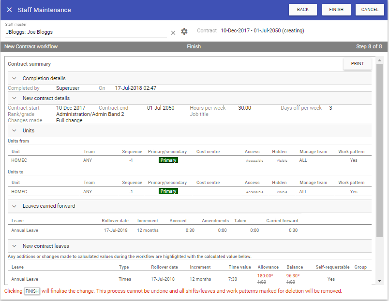Clear the Staff master field
Viewport: 389px width, 301px height.
pos(173,32)
